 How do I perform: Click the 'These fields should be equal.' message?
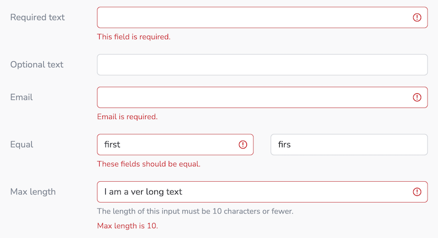point(149,164)
